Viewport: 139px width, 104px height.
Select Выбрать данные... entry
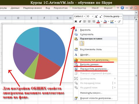[95, 64]
